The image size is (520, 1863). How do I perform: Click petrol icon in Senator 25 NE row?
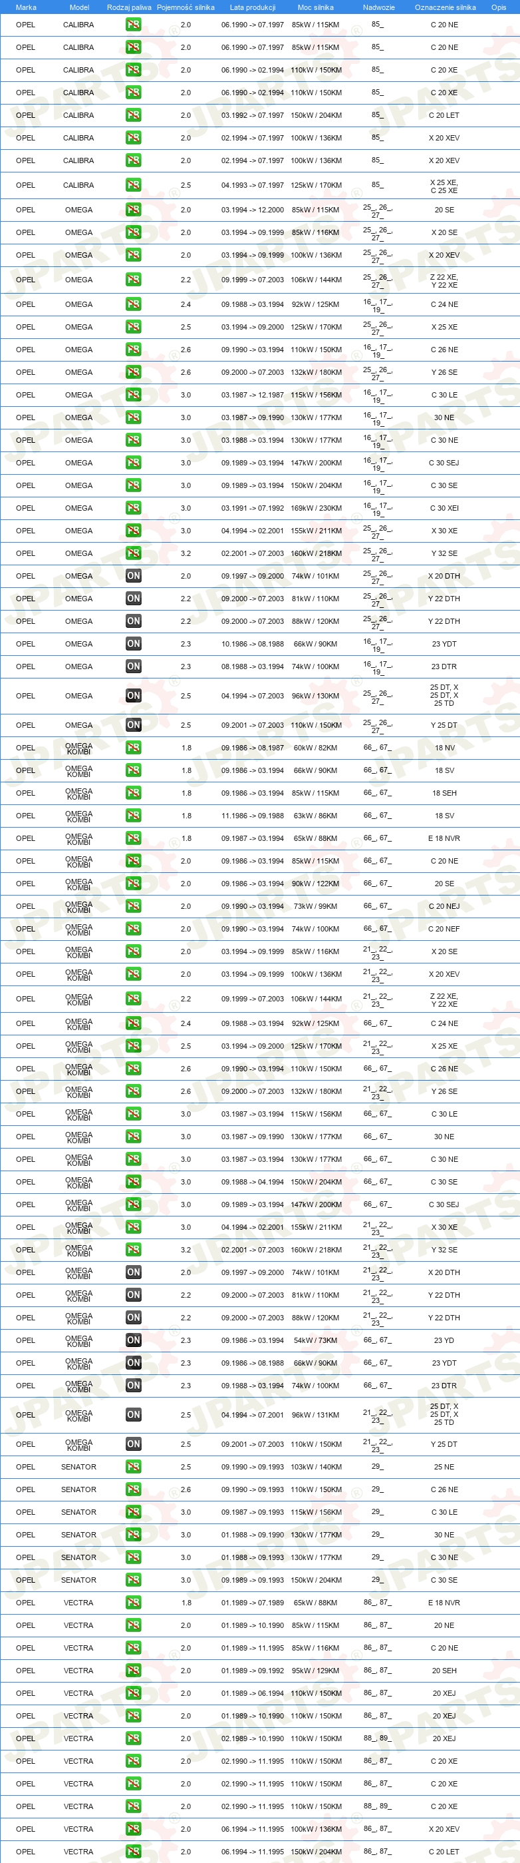tap(134, 1467)
